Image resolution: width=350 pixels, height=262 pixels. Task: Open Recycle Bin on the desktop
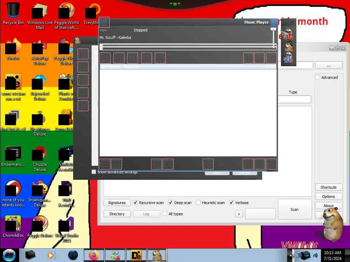(13, 13)
